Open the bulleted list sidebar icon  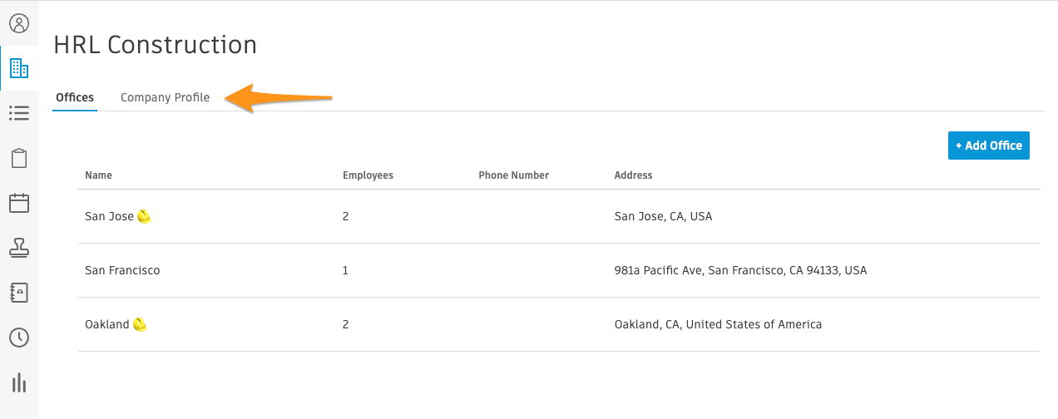click(18, 113)
